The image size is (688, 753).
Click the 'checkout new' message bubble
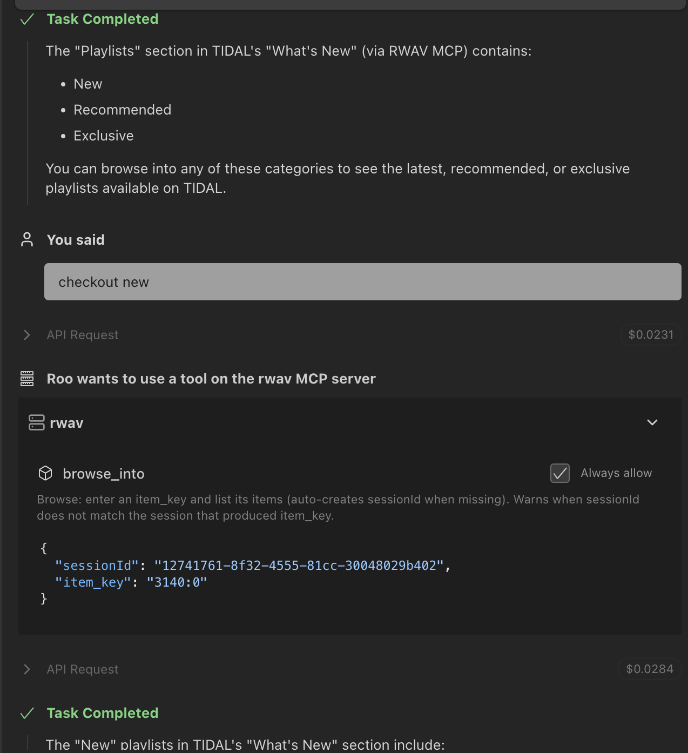point(362,282)
